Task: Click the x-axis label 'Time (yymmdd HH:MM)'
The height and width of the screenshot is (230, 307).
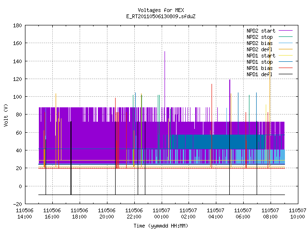Action: click(x=161, y=226)
